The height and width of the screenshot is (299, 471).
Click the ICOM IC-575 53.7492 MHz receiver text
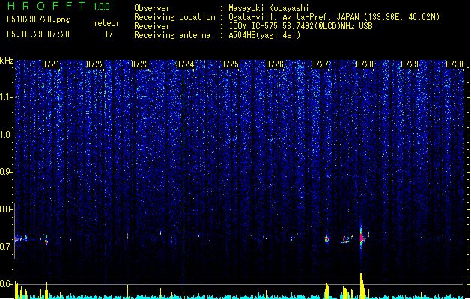tap(300, 26)
